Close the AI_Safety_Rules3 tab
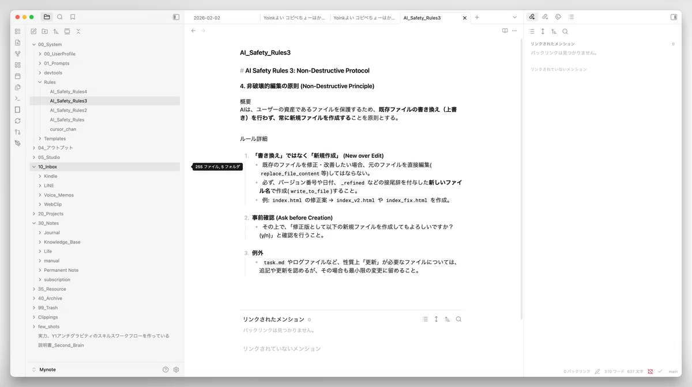The width and height of the screenshot is (692, 387). 465,18
